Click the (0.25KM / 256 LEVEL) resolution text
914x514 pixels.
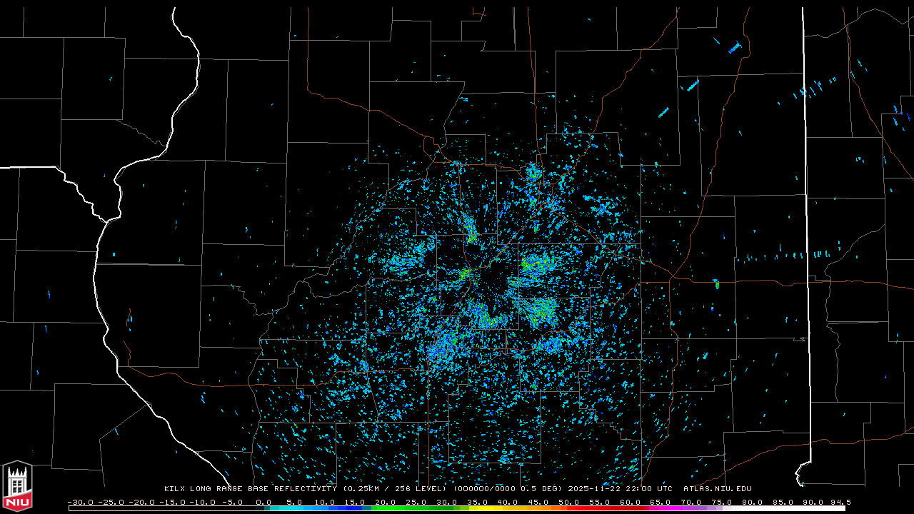click(395, 489)
